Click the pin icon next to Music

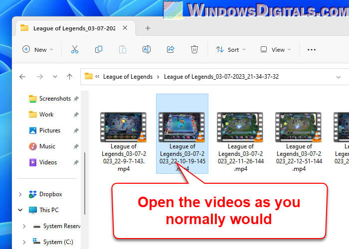tap(76, 146)
